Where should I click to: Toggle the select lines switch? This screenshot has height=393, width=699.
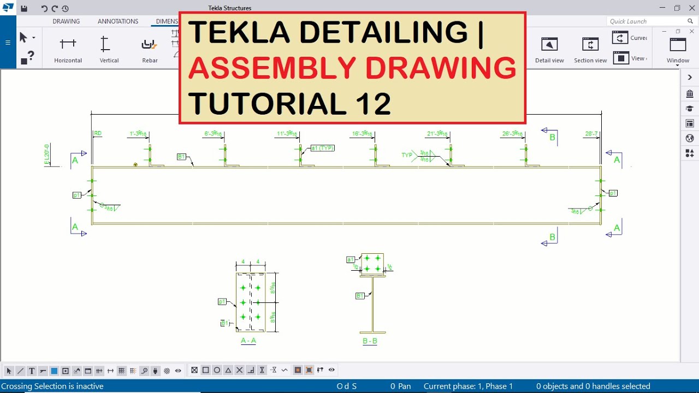pyautogui.click(x=20, y=371)
